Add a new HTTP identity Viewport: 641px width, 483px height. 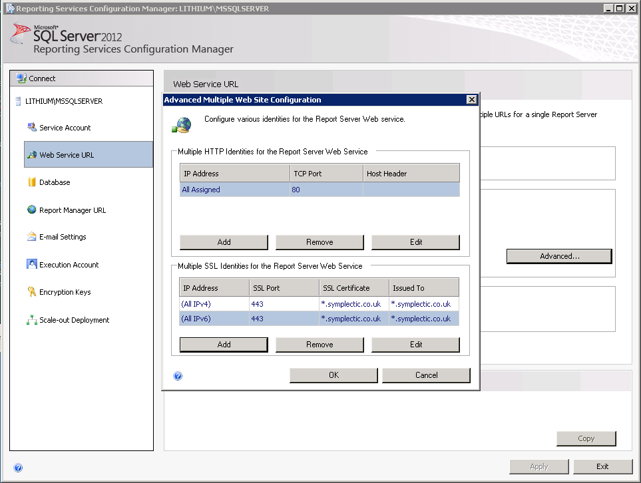(x=224, y=242)
